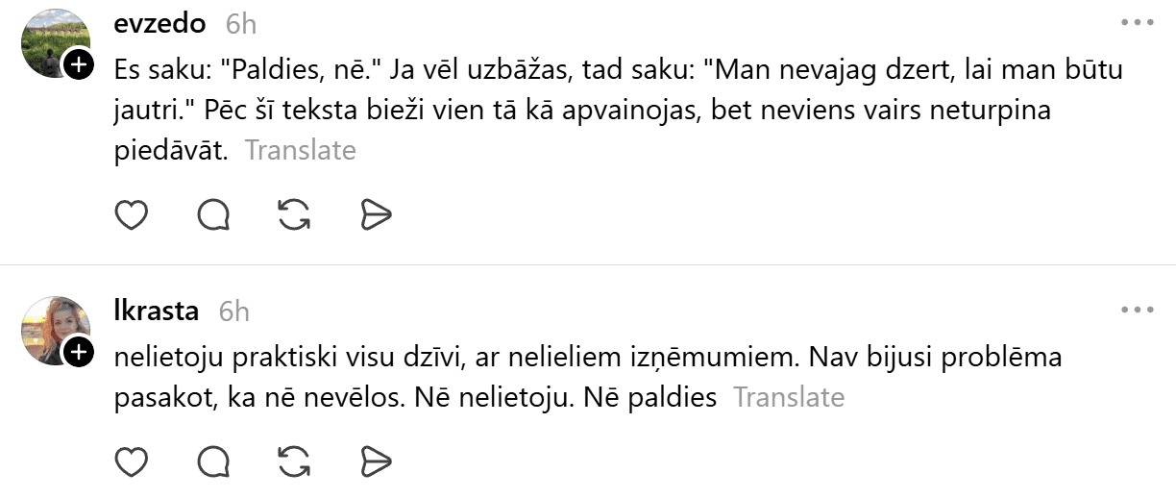
Task: Share lkrasta's post with the send icon
Action: pyautogui.click(x=376, y=461)
